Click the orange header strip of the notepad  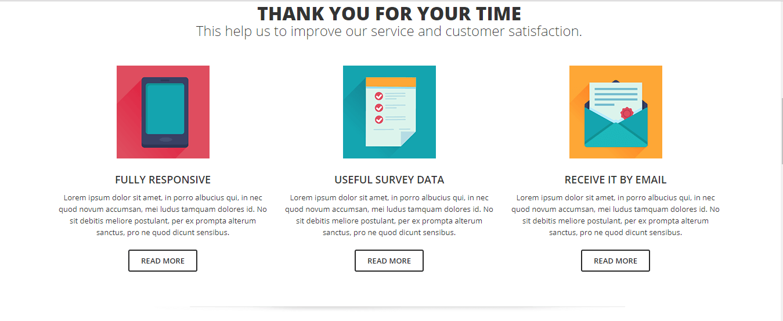coord(391,82)
